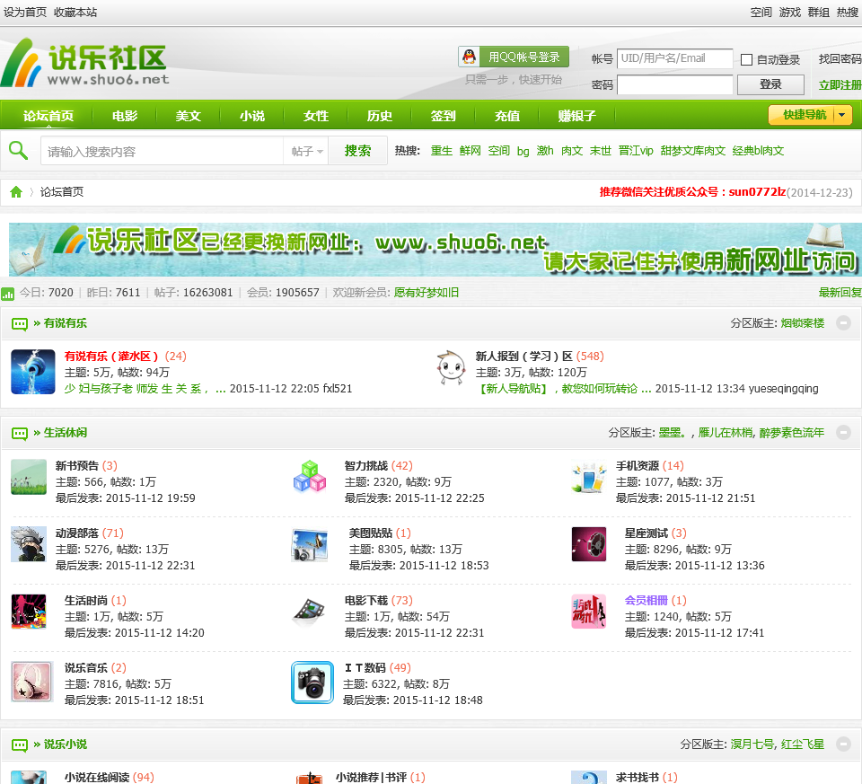Open 会员相册 pink forum icon
The image size is (862, 784).
click(589, 612)
